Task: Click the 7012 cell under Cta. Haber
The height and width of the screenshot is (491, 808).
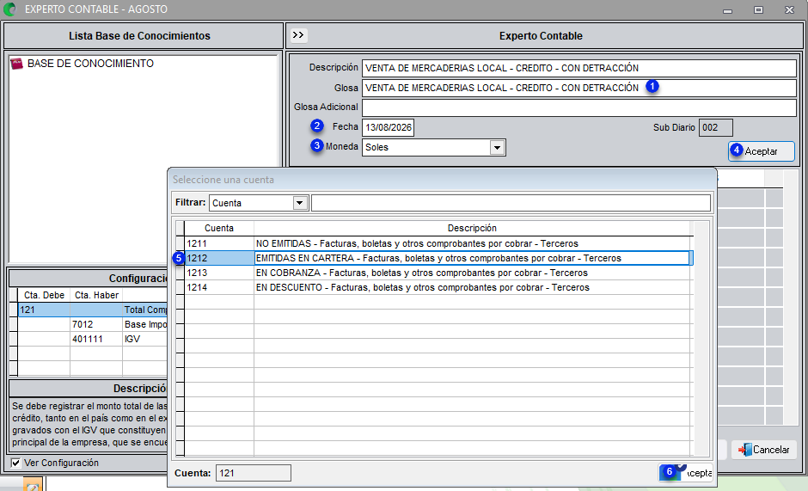Action: point(96,324)
